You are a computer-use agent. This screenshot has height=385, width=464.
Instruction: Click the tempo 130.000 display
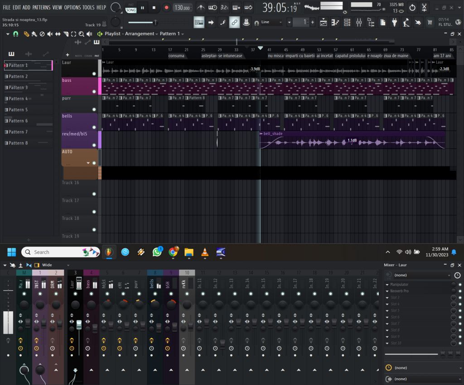(x=182, y=8)
